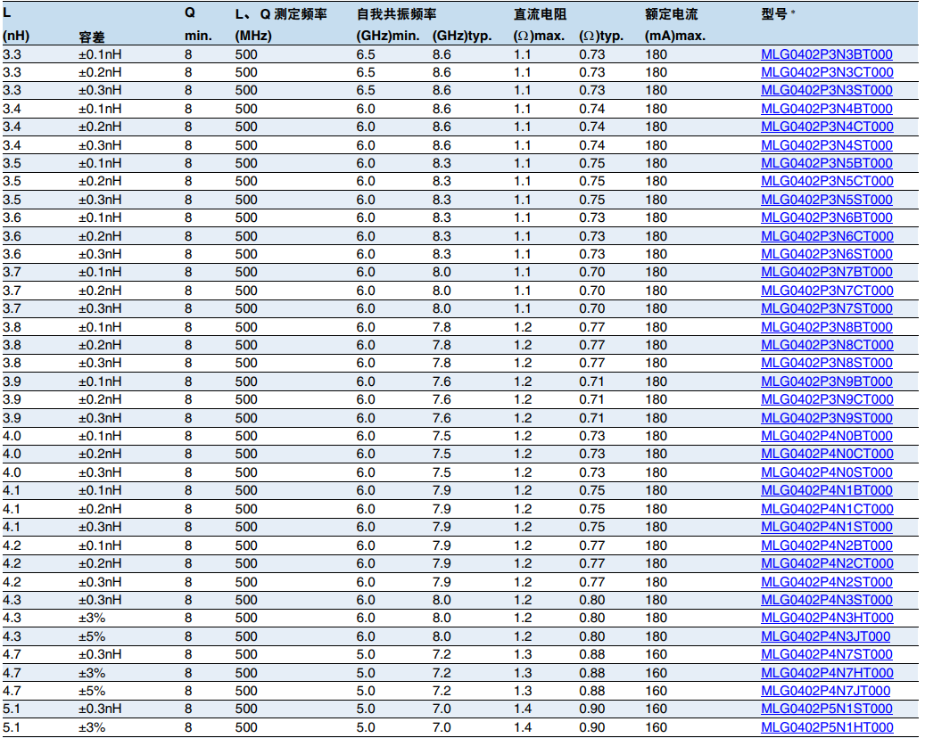925x738 pixels.
Task: Select the MLG0402P3N9BT000 model link
Action: coord(827,381)
